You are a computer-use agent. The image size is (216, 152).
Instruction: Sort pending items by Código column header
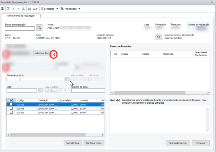[27, 100]
